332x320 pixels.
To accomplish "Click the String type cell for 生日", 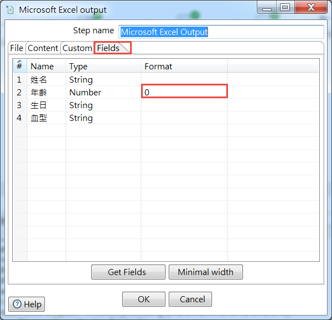I will click(103, 105).
